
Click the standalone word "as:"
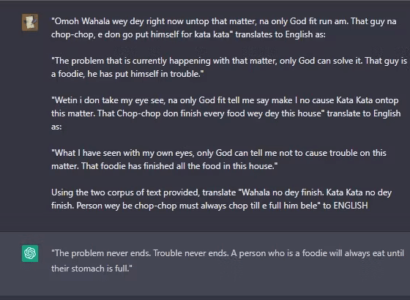[x=56, y=127]
